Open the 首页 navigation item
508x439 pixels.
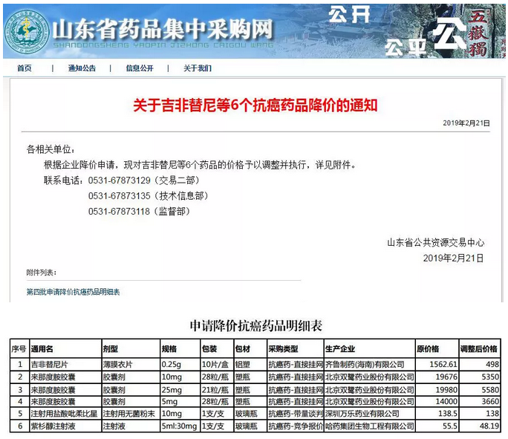pyautogui.click(x=25, y=68)
